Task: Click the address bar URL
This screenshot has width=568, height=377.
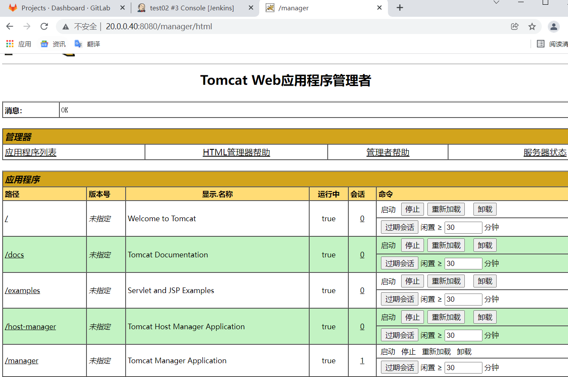Action: point(159,27)
